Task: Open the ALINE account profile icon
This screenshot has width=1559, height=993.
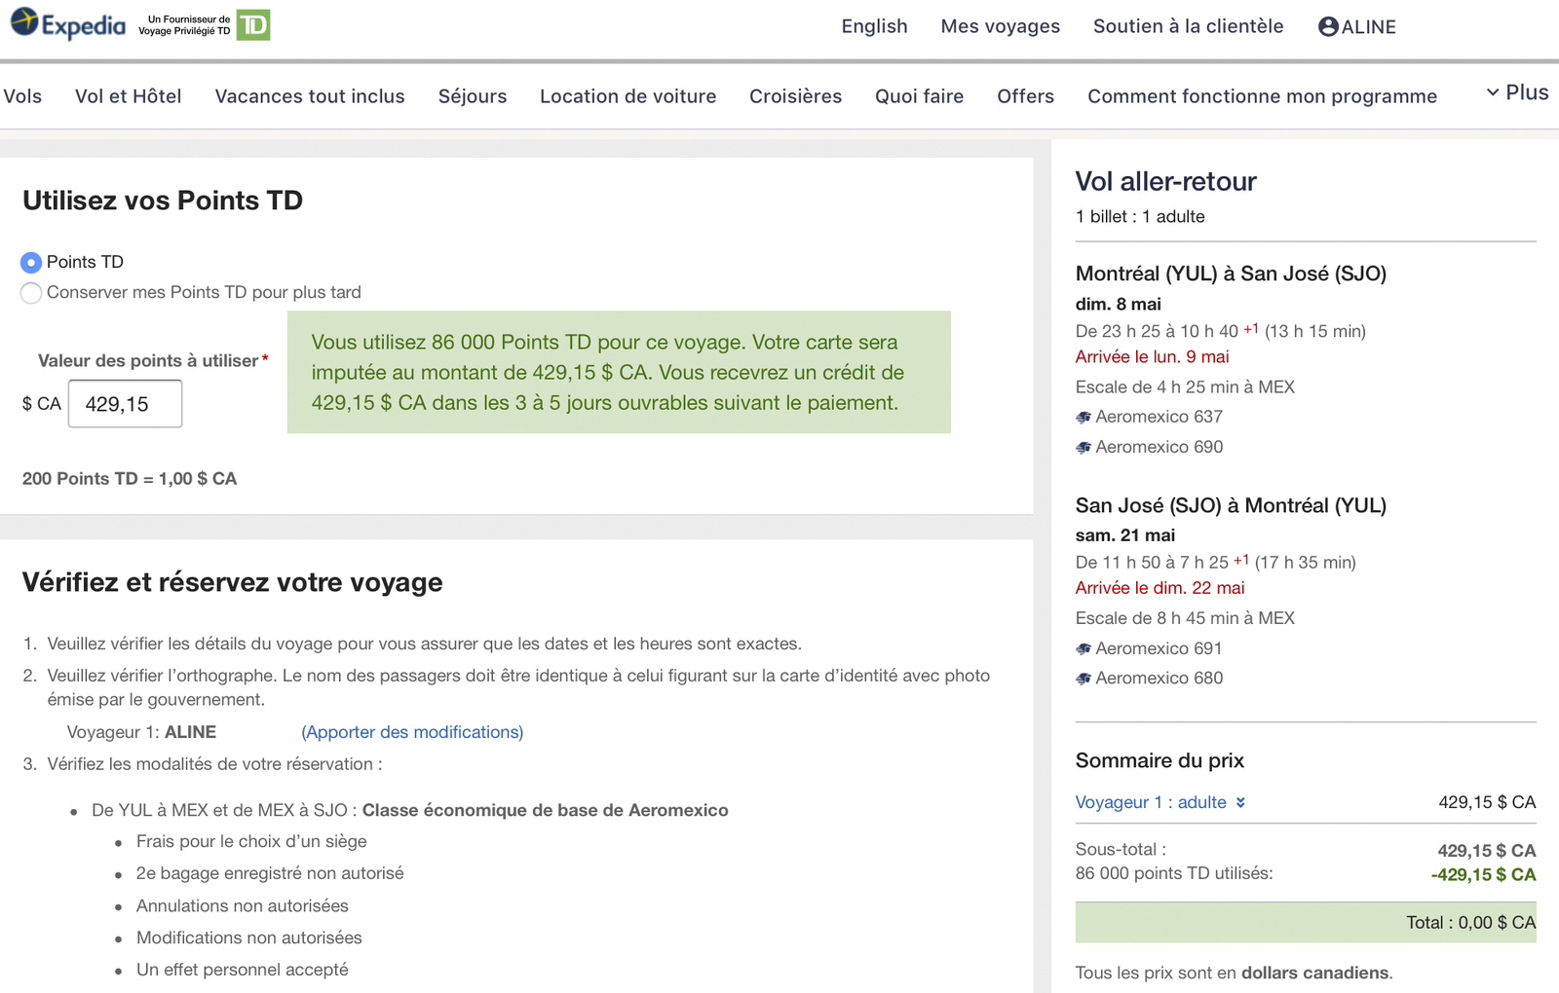Action: pyautogui.click(x=1328, y=26)
